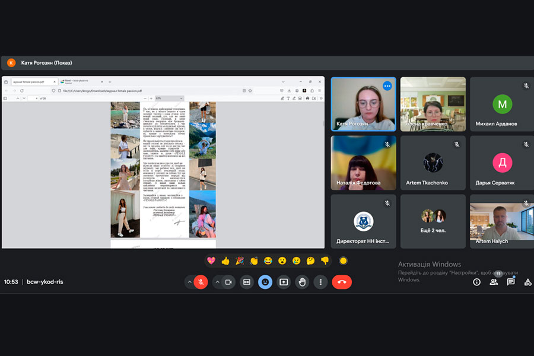Image resolution: width=534 pixels, height=356 pixels.
Task: Open the meeting chat panel
Action: [511, 282]
